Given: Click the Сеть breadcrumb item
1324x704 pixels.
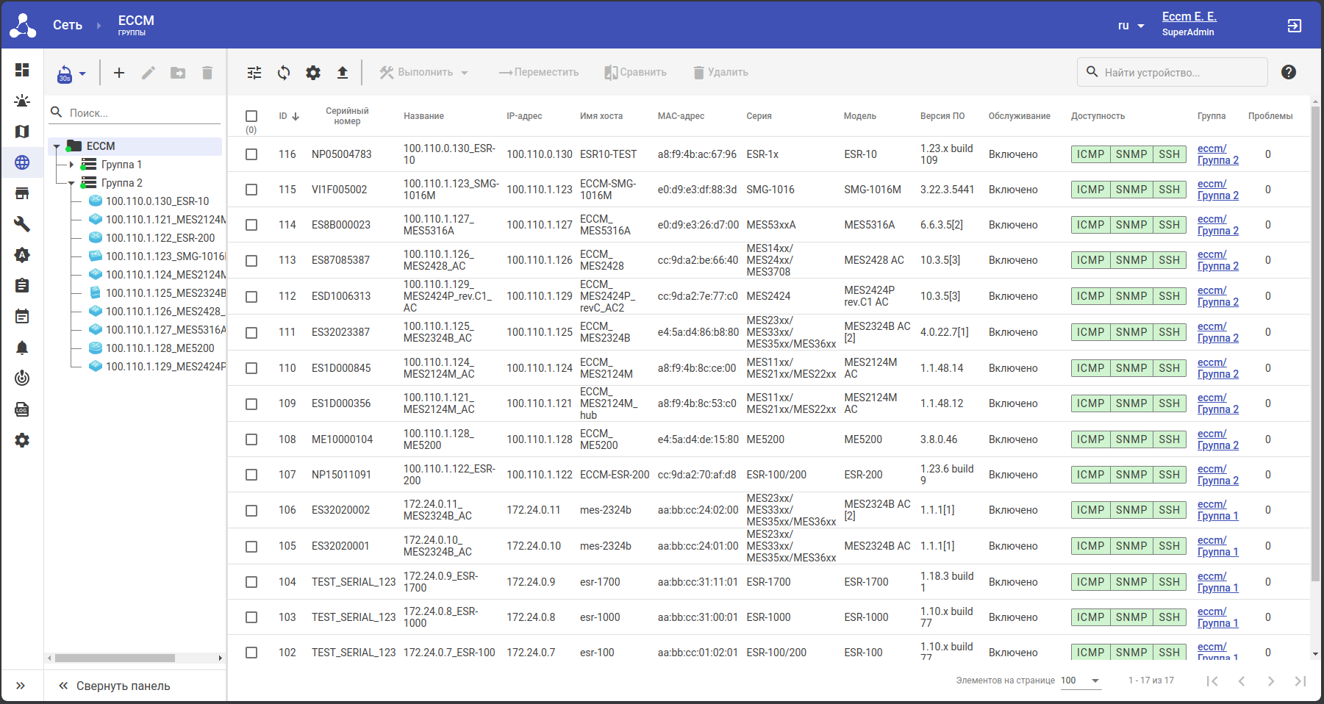Looking at the screenshot, I should click(68, 25).
